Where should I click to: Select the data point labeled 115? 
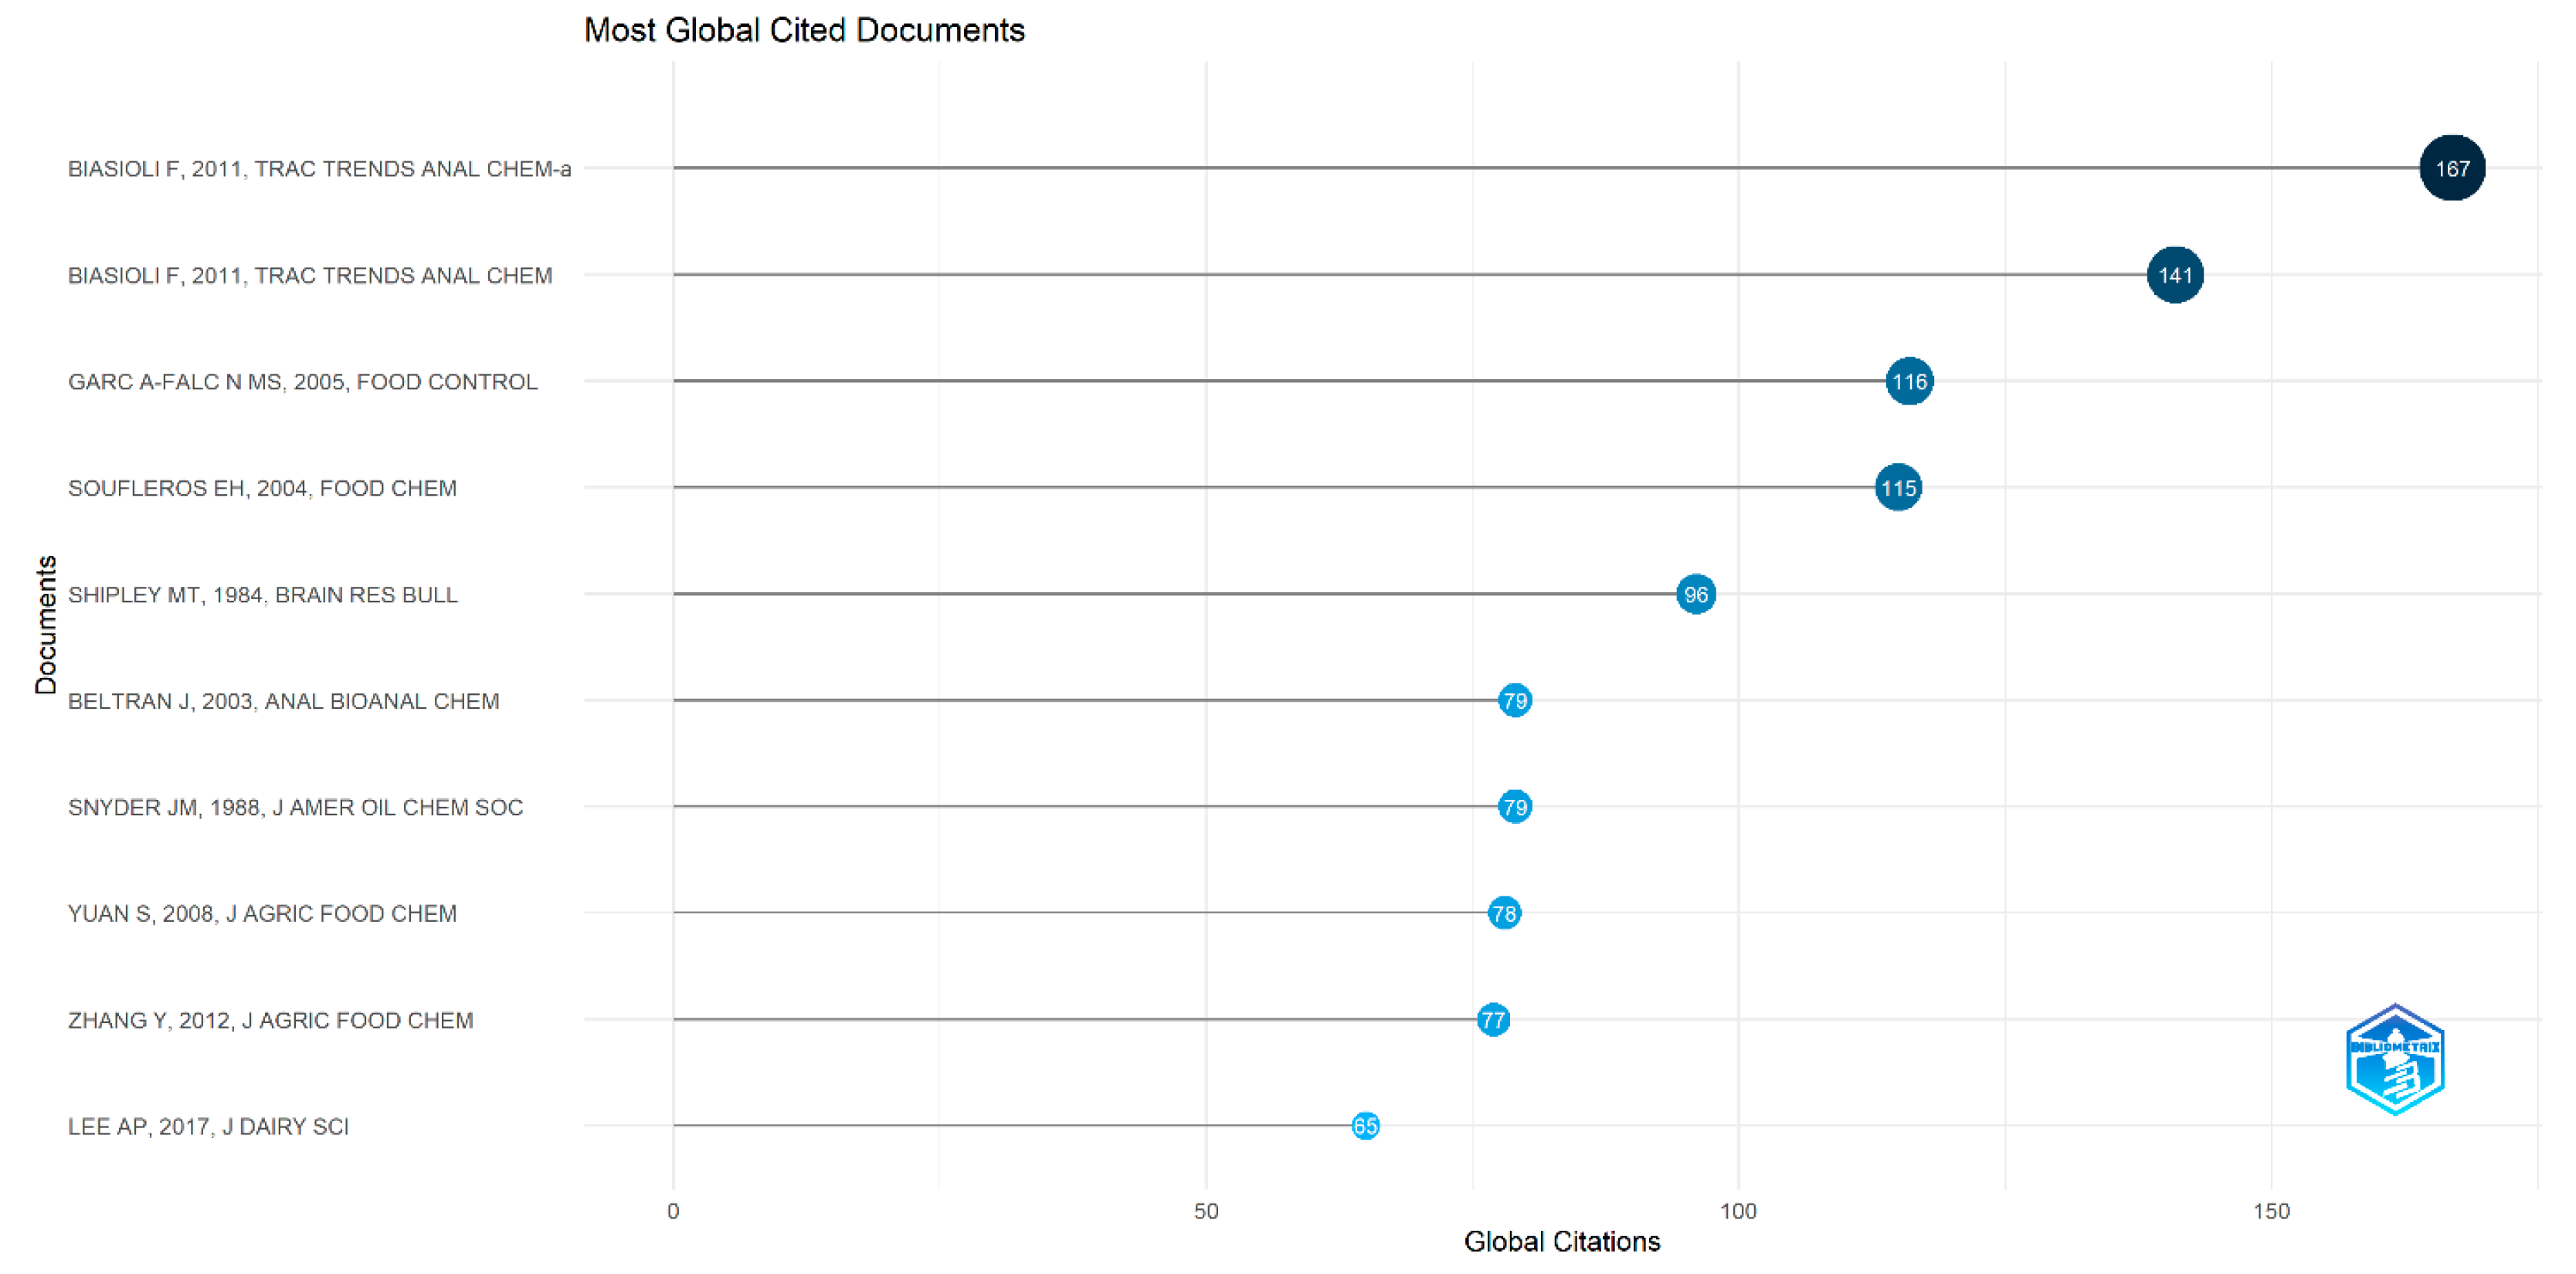tap(1897, 488)
